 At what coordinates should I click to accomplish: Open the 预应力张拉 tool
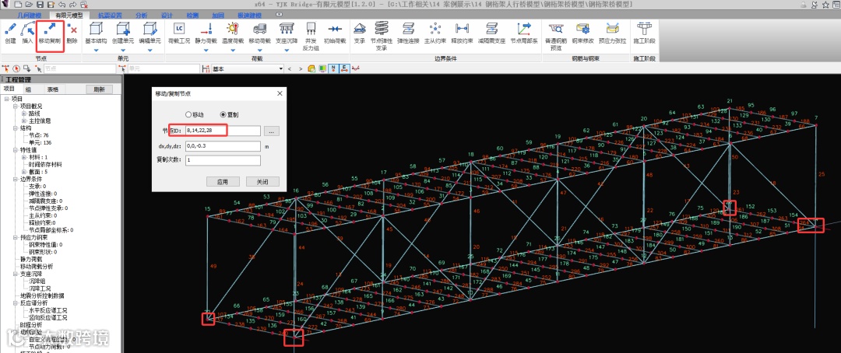pos(612,32)
